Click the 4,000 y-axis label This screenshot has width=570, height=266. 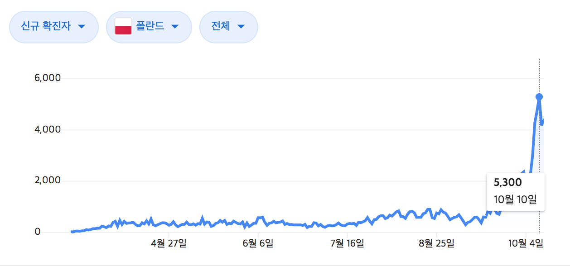tap(48, 130)
